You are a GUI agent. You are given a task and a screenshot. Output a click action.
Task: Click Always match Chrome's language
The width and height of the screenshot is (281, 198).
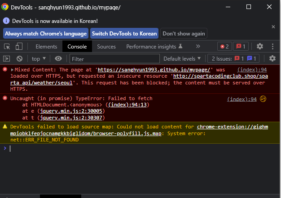pyautogui.click(x=46, y=34)
